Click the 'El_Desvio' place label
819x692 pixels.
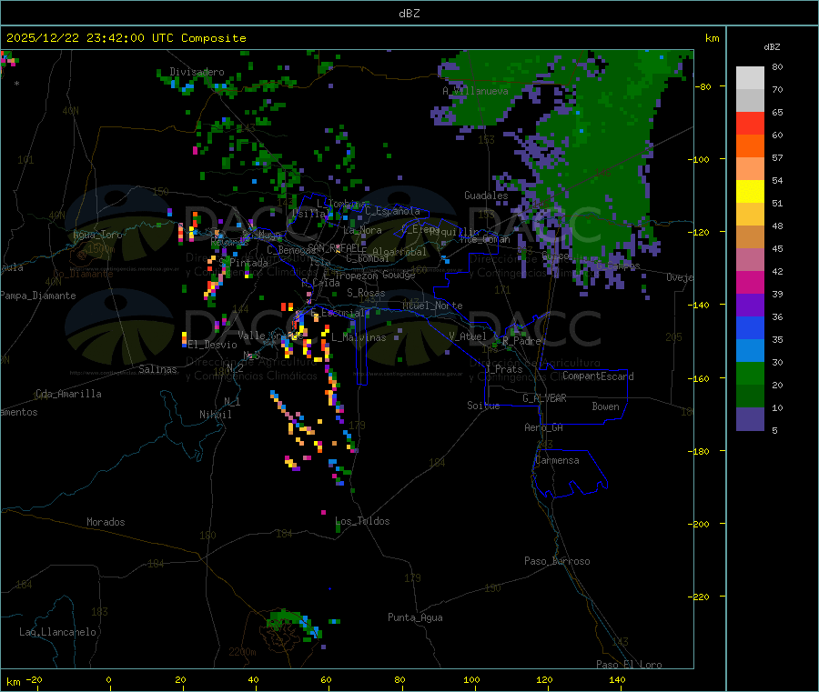pyautogui.click(x=213, y=345)
